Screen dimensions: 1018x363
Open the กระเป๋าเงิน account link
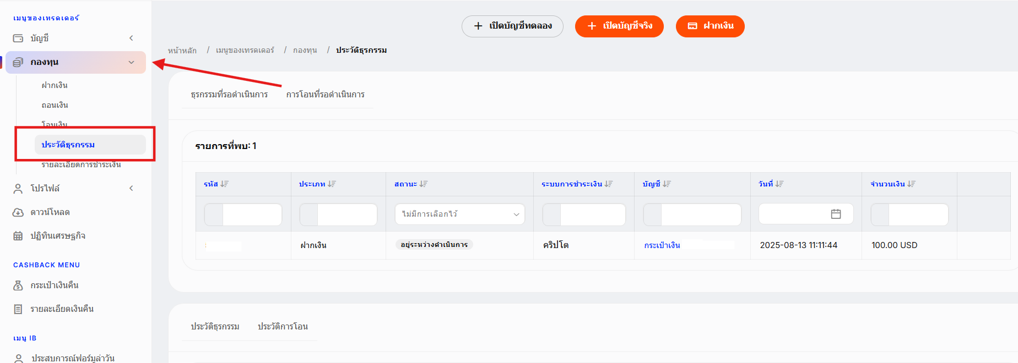click(662, 245)
